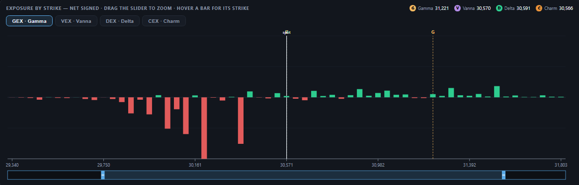Viewport: 579px width, 185px height.
Task: Show the CEX · Charm tab
Action: [164, 21]
